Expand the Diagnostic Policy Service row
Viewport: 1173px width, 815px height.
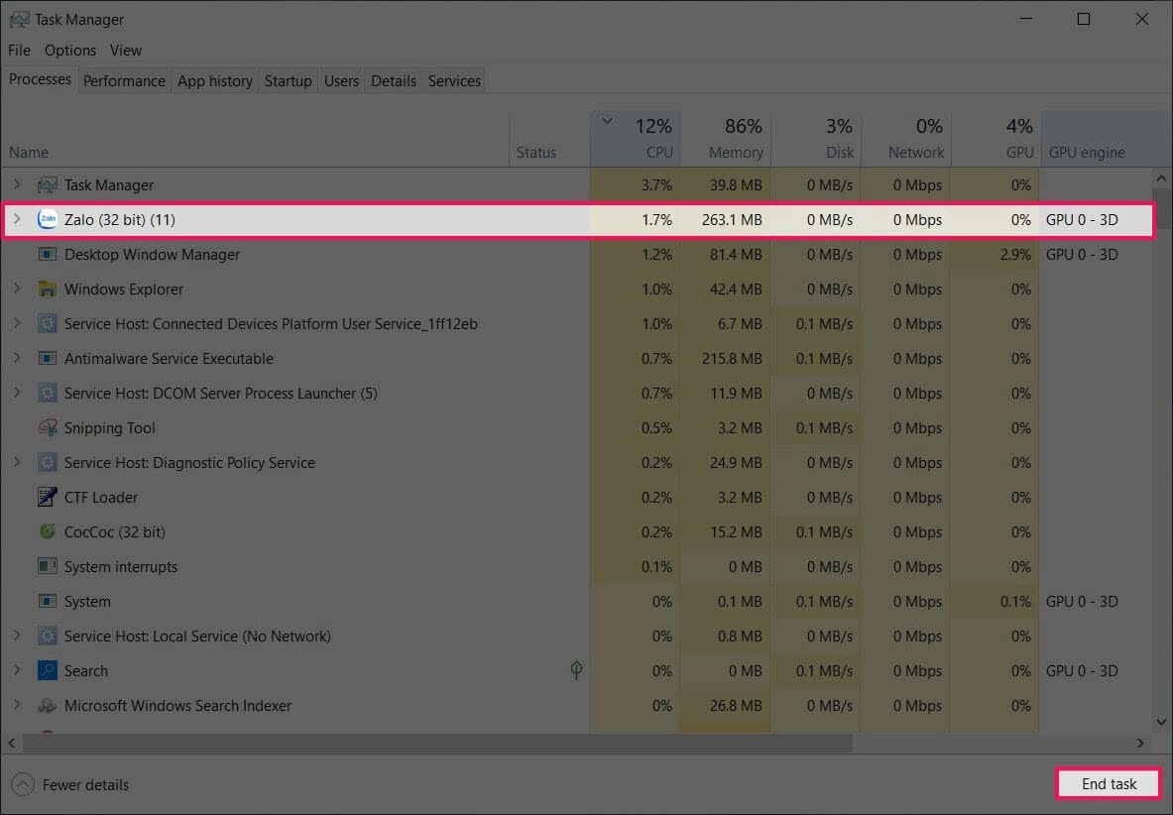tap(17, 462)
